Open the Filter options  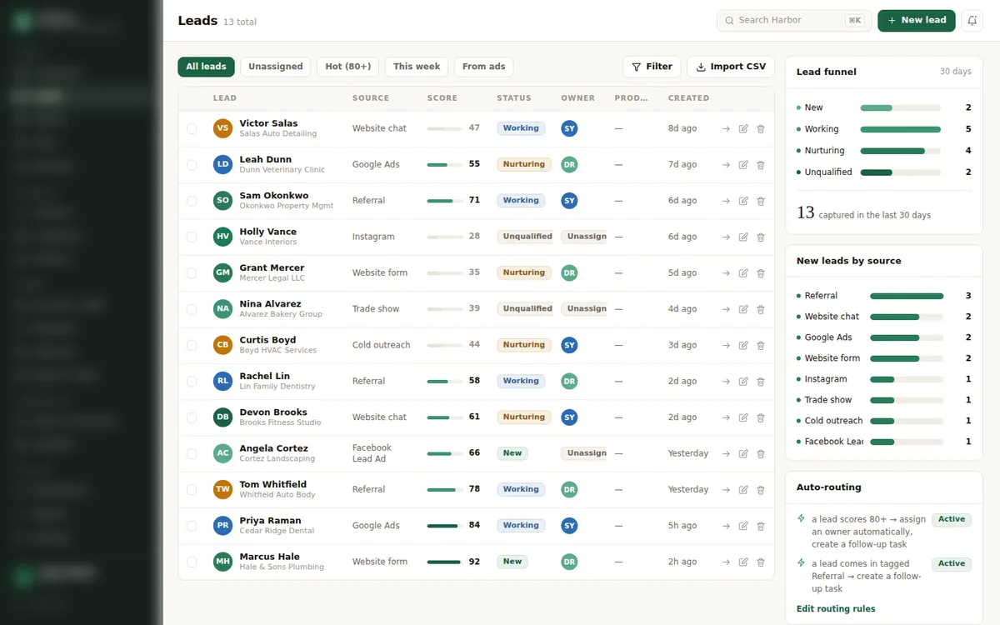(652, 67)
